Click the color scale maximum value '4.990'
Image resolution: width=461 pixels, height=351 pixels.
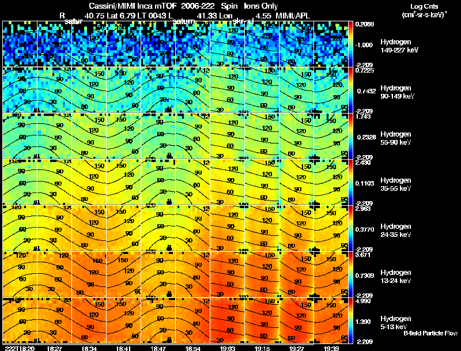coord(363,301)
